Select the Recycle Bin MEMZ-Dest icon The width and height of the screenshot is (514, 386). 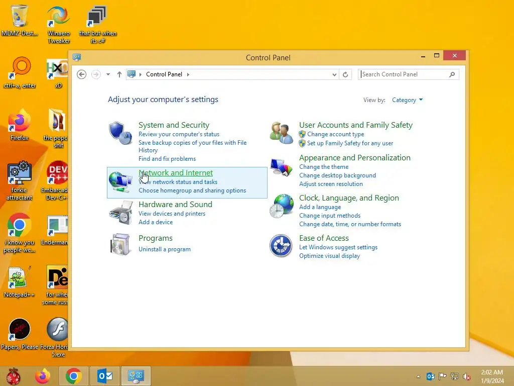20,20
